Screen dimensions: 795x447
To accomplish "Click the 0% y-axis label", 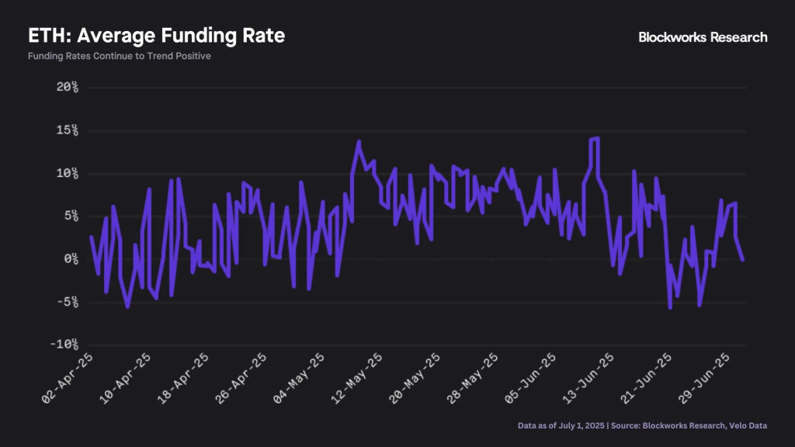I will click(71, 259).
